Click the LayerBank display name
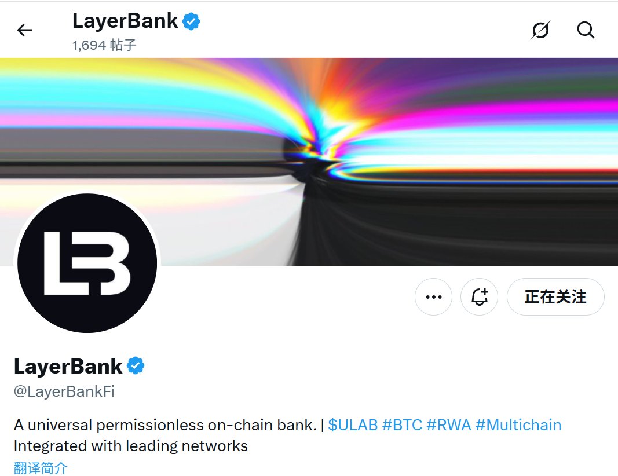 68,366
